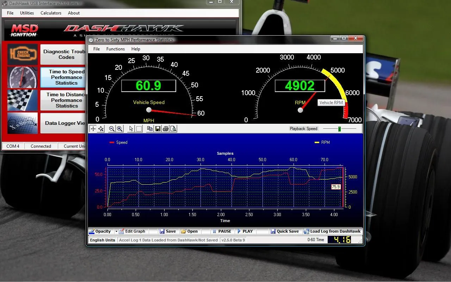The image size is (451, 282).
Task: Open the Calculators menu
Action: pos(51,13)
